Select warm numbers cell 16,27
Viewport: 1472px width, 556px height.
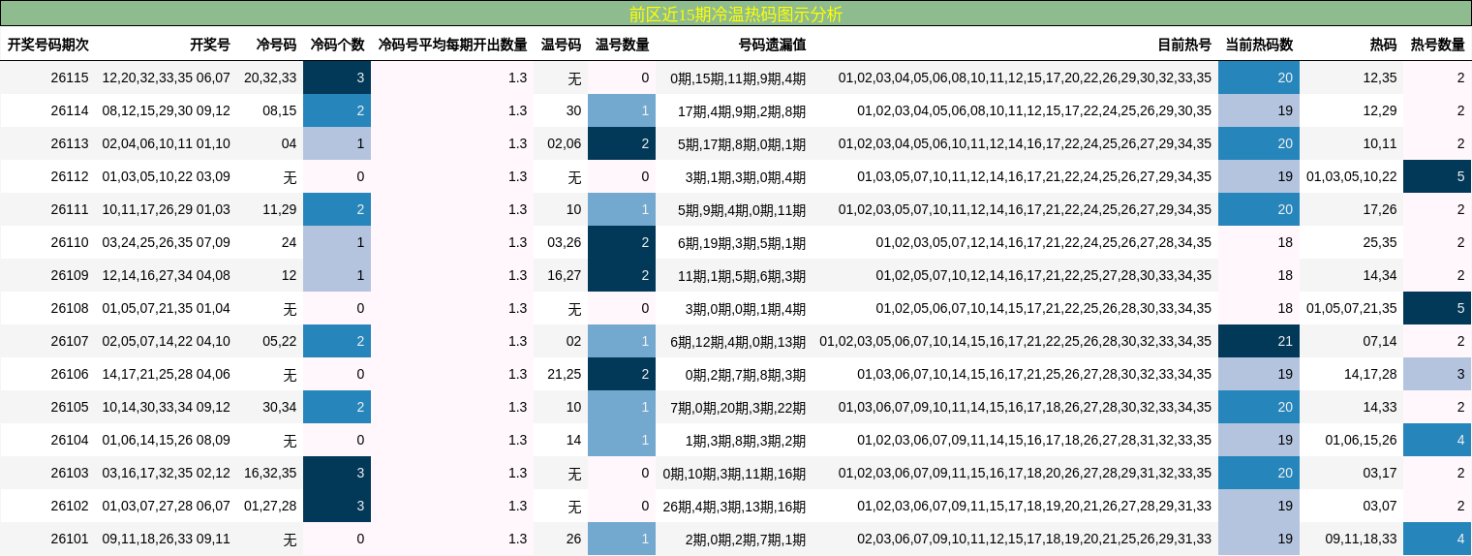click(565, 275)
